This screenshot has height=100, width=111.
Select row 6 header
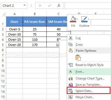tap(3, 50)
